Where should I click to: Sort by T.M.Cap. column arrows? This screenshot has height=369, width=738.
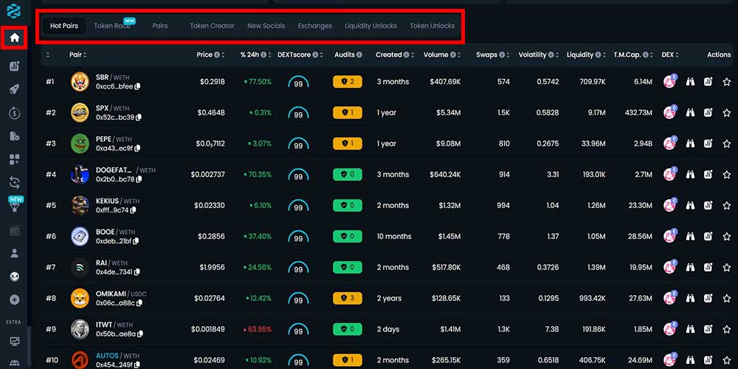tap(652, 55)
